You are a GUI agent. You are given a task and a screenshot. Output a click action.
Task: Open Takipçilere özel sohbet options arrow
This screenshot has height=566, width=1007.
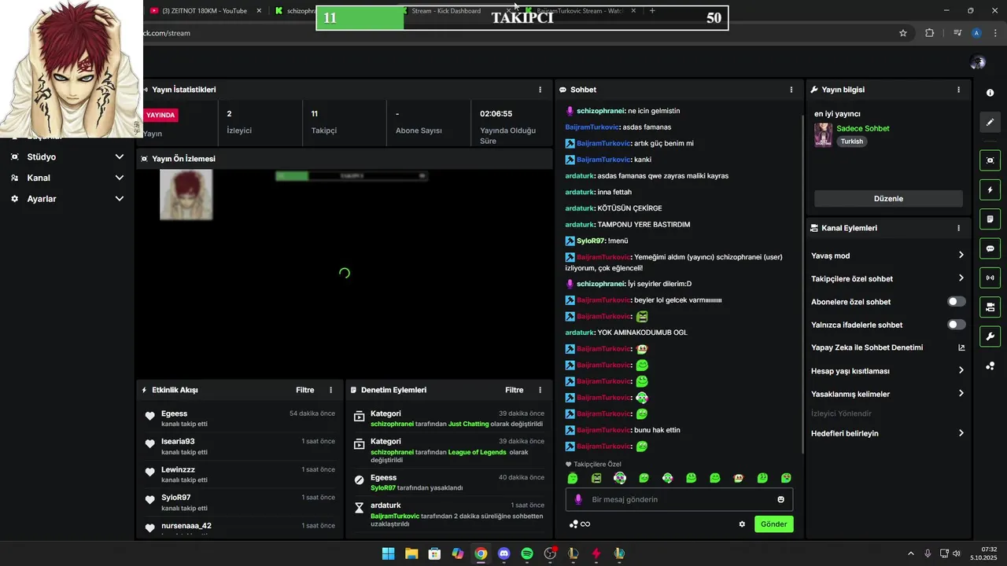point(961,278)
